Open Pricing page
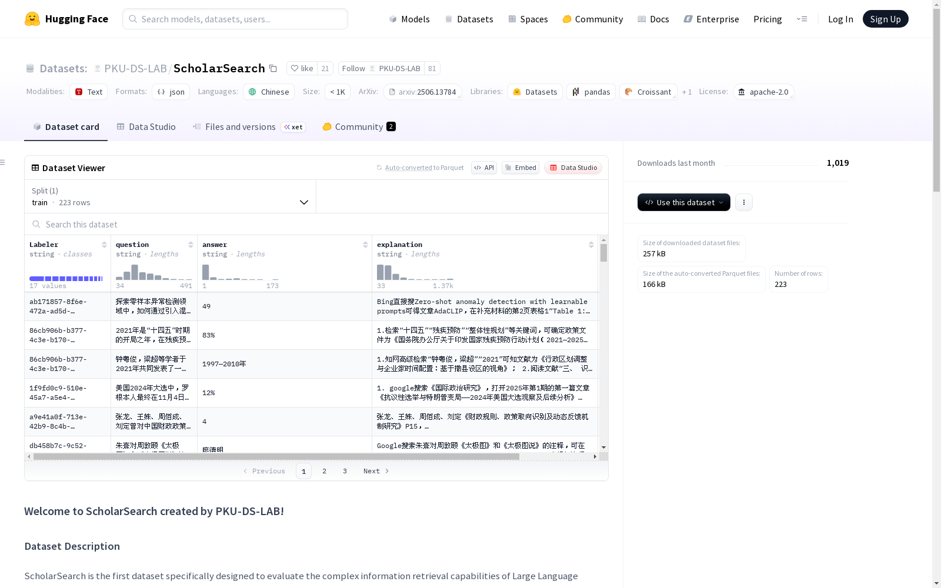The image size is (941, 588). click(768, 19)
